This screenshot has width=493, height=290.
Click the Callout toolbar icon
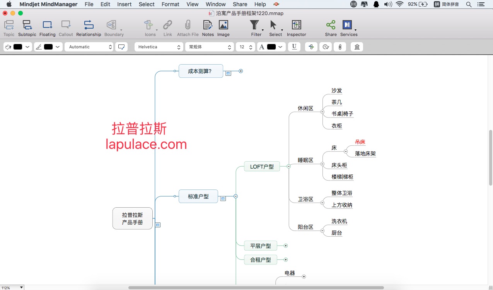[x=66, y=25]
